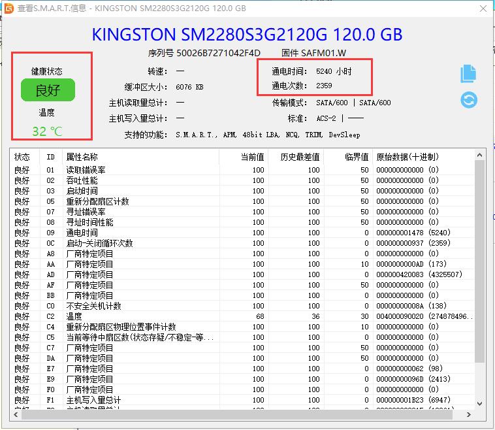This screenshot has width=495, height=430.
Task: Select the C2 温度 attribute row
Action: coord(74,316)
